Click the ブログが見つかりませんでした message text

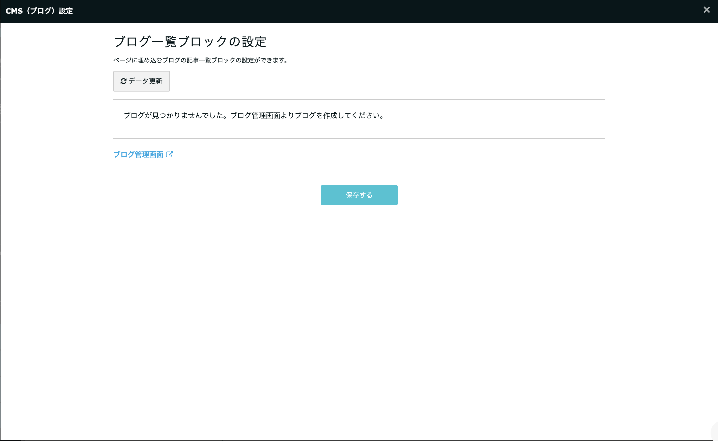tap(254, 115)
